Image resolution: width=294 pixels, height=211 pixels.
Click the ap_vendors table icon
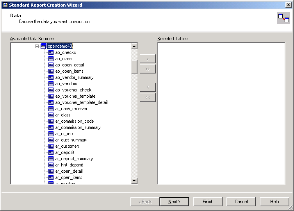point(51,84)
